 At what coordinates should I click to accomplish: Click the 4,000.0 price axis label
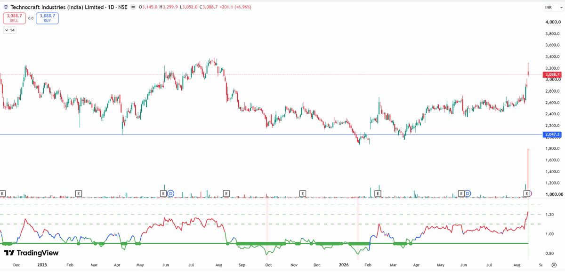(x=554, y=23)
